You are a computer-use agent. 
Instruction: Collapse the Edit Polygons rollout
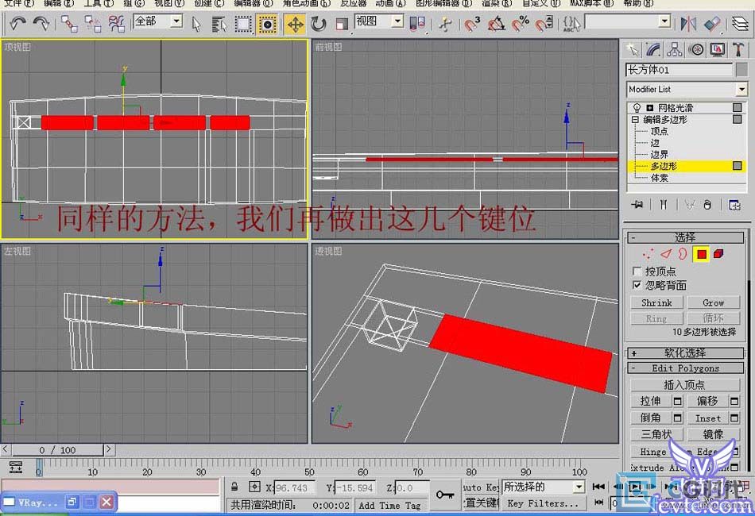(x=686, y=368)
